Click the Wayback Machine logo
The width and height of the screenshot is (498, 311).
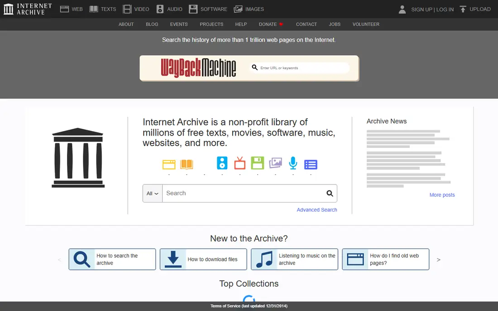tap(198, 68)
